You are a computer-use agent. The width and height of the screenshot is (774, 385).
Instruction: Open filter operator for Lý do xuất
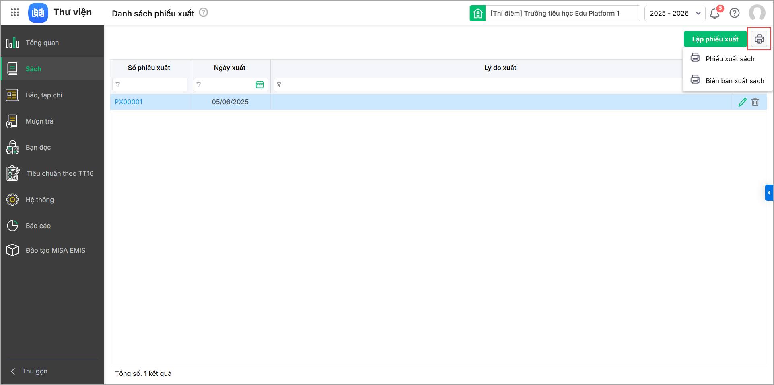click(x=279, y=85)
